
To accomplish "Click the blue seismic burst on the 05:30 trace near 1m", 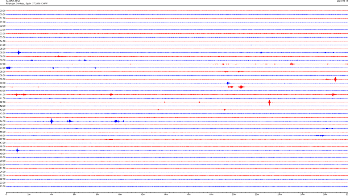I will point(19,52).
